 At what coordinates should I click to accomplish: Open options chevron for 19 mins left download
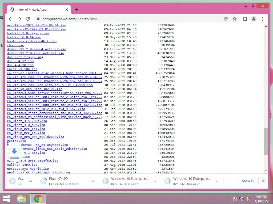[155, 181]
